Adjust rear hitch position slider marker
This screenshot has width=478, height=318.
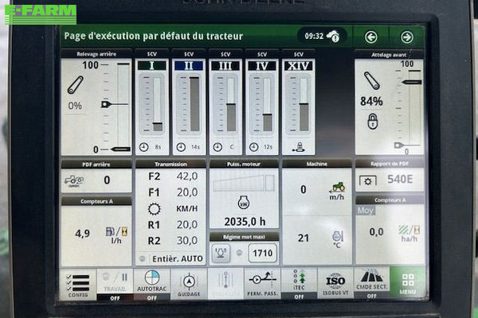(105, 104)
